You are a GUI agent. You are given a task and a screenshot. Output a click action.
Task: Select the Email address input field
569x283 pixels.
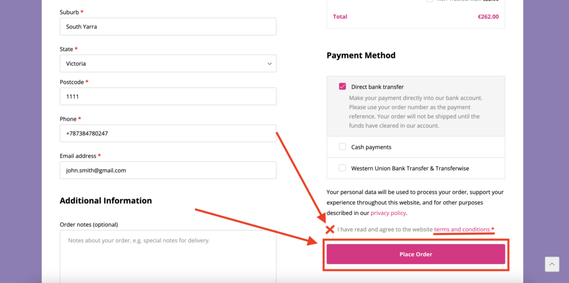[x=168, y=170]
